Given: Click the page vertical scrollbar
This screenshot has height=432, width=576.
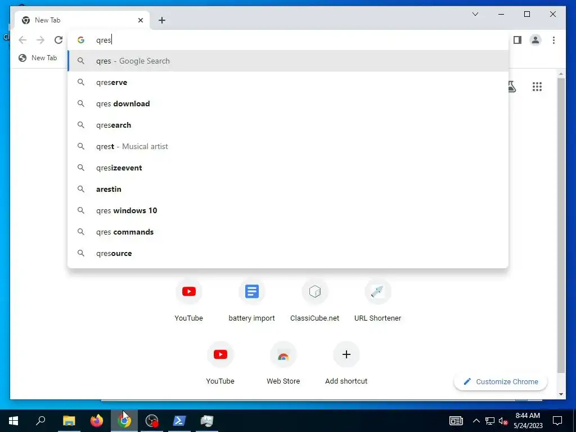Looking at the screenshot, I should [561, 224].
